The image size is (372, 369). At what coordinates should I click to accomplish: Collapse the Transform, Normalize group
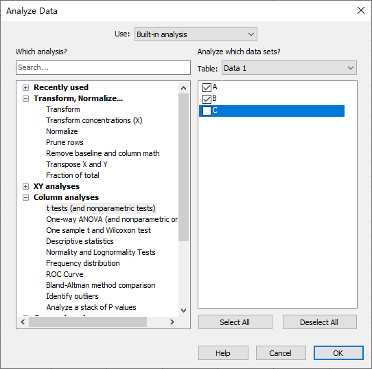click(x=25, y=98)
